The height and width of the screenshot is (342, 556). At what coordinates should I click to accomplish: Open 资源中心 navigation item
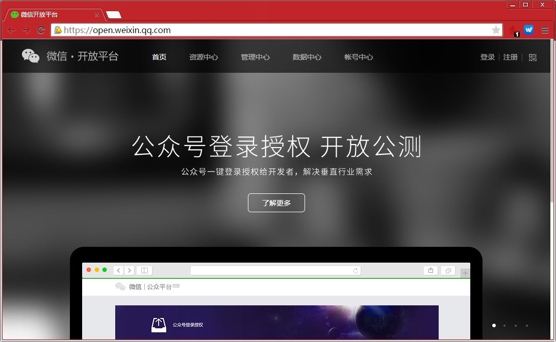[204, 57]
